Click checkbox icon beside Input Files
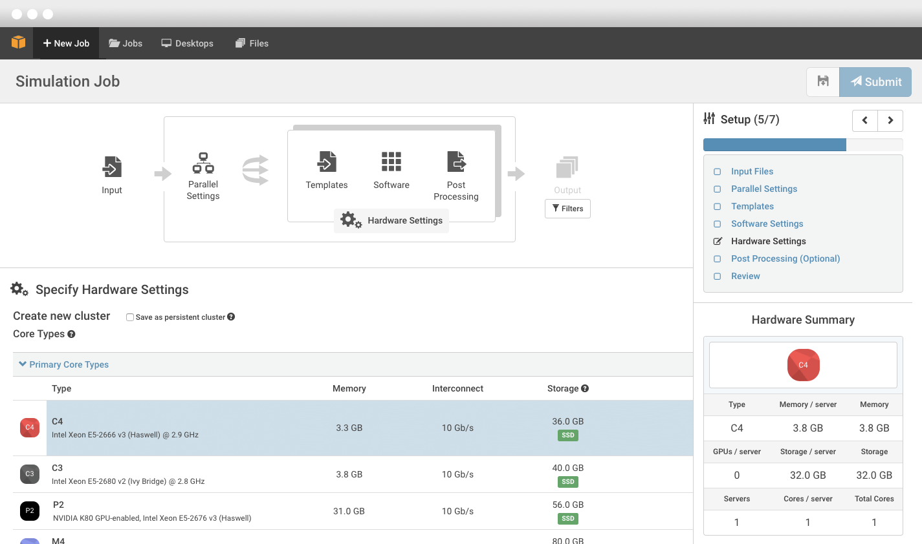This screenshot has height=544, width=922. tap(717, 172)
